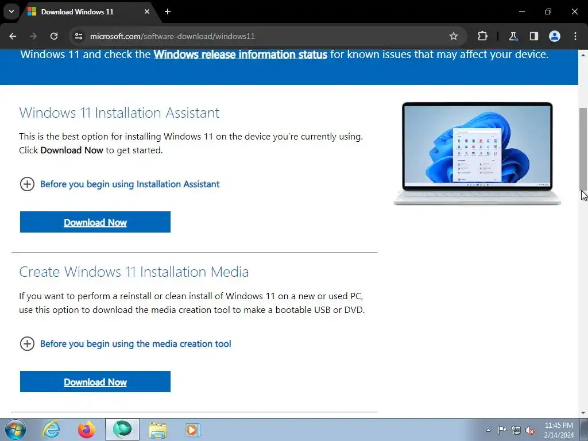Click the Windows 11 laptop image

coord(477,153)
